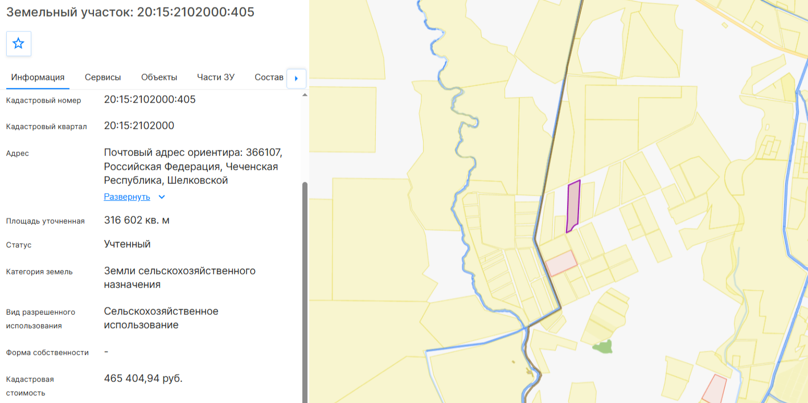Select the Части ЗУ tab
Screen dimensions: 808x403
[216, 77]
